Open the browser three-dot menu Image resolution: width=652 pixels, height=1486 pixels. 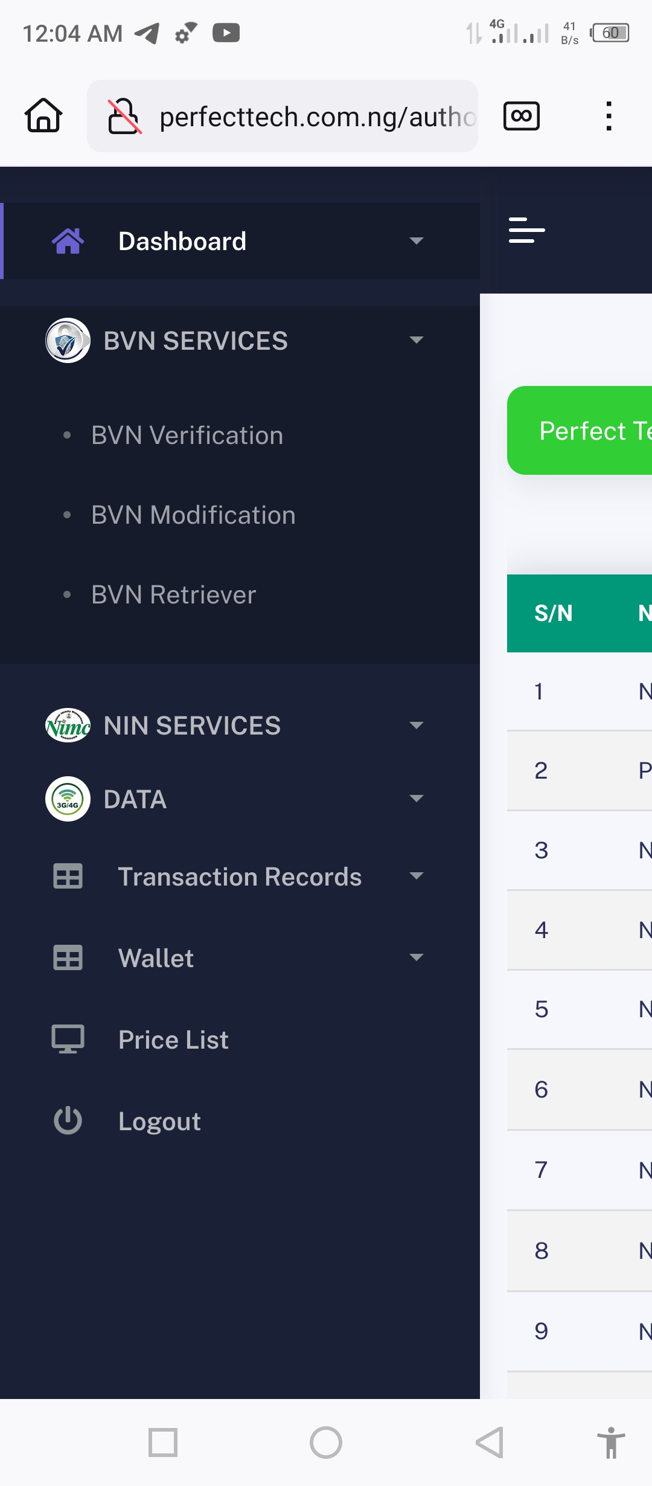(609, 115)
